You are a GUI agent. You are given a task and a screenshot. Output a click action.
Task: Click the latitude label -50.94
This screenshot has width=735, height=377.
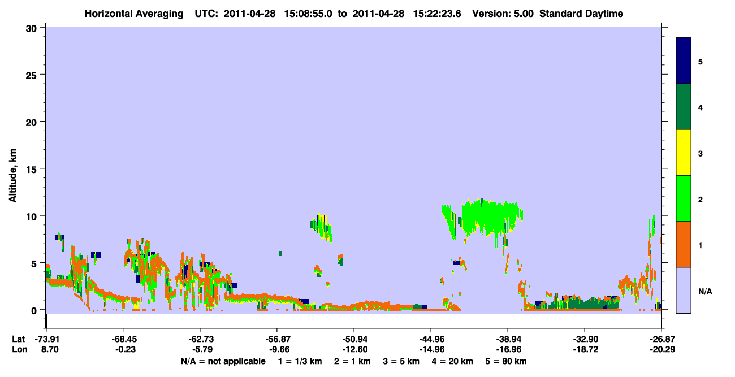353,339
